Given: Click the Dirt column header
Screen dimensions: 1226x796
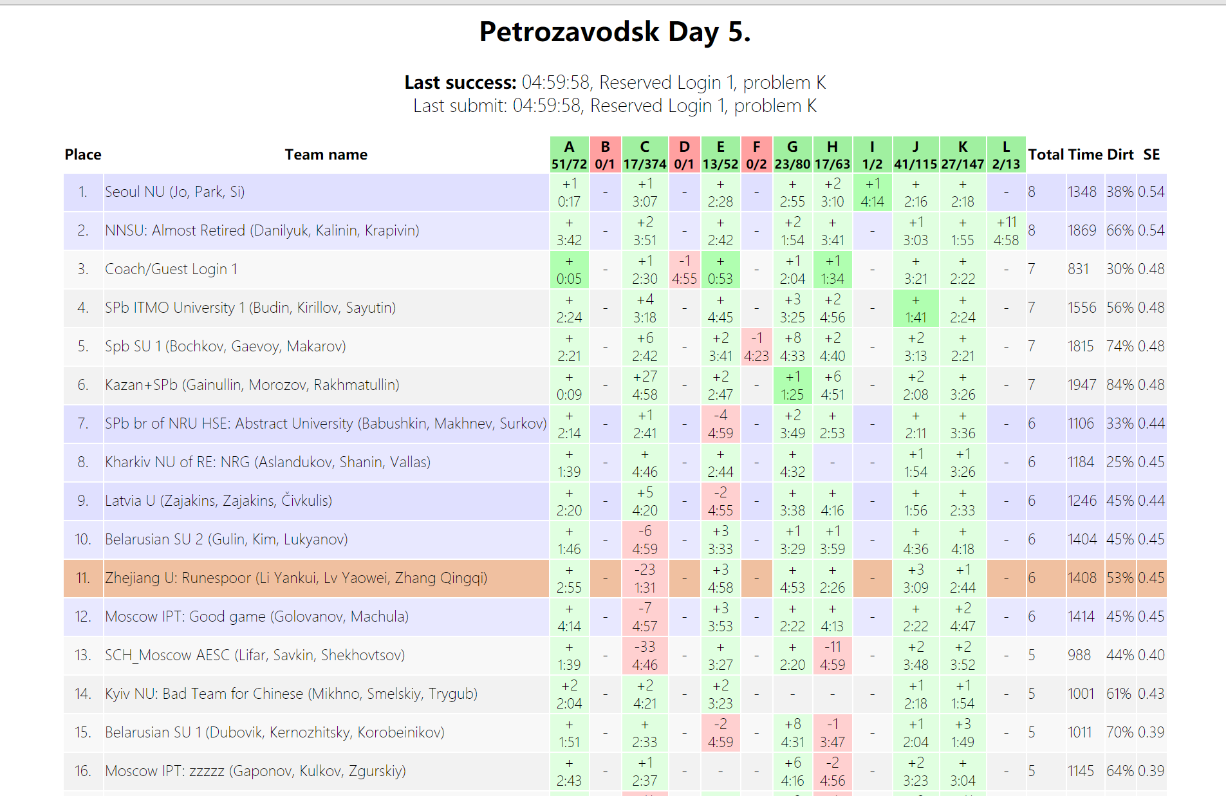Looking at the screenshot, I should (1120, 154).
